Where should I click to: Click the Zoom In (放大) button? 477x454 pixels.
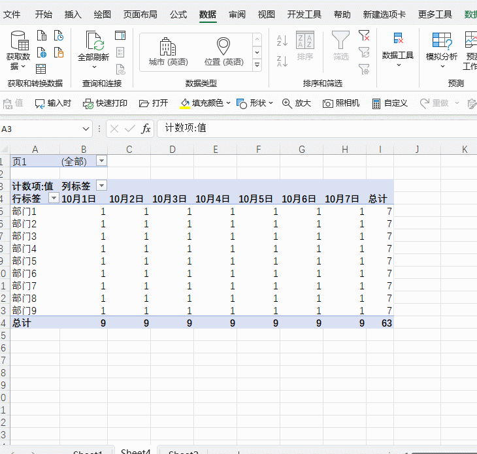pos(296,103)
